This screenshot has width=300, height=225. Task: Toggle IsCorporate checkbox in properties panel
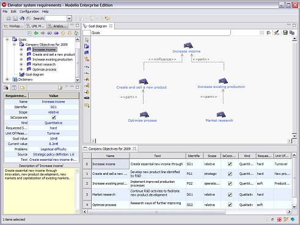(54, 117)
